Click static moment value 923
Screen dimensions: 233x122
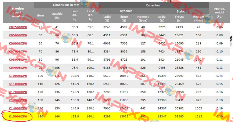point(199,100)
